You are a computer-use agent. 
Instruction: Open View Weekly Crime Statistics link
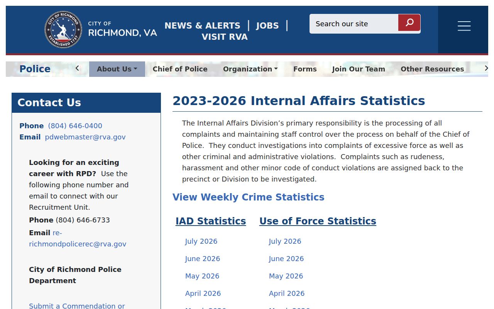(x=249, y=197)
